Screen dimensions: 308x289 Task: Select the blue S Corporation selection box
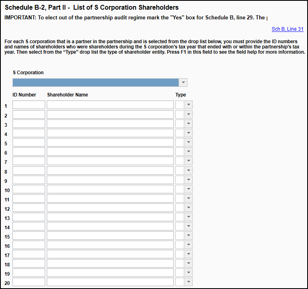tap(96, 82)
